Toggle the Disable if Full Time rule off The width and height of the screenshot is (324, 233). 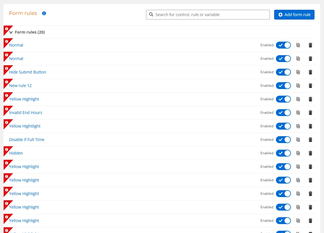pyautogui.click(x=283, y=140)
